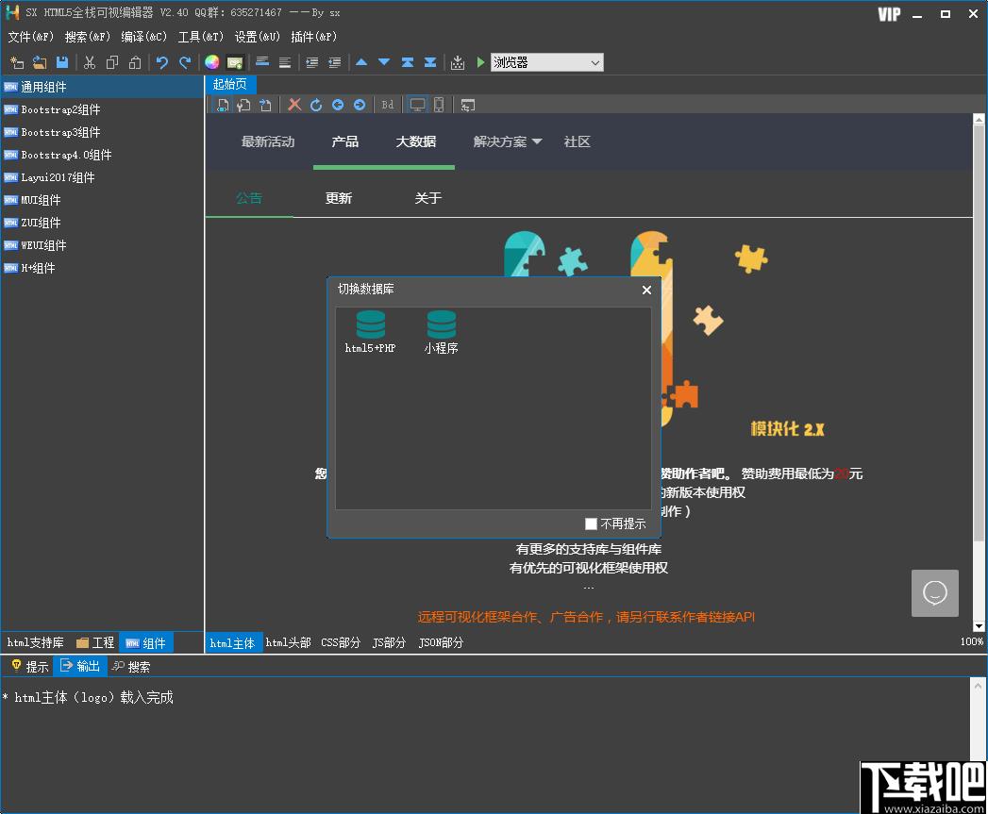Expand the 解决方案 dropdown in page nav
Image resolution: width=988 pixels, height=814 pixels.
tap(508, 141)
